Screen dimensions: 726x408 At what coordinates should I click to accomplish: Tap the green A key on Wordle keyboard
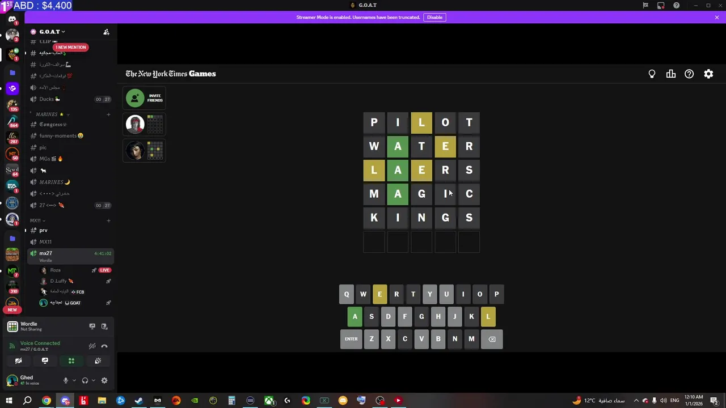(355, 317)
